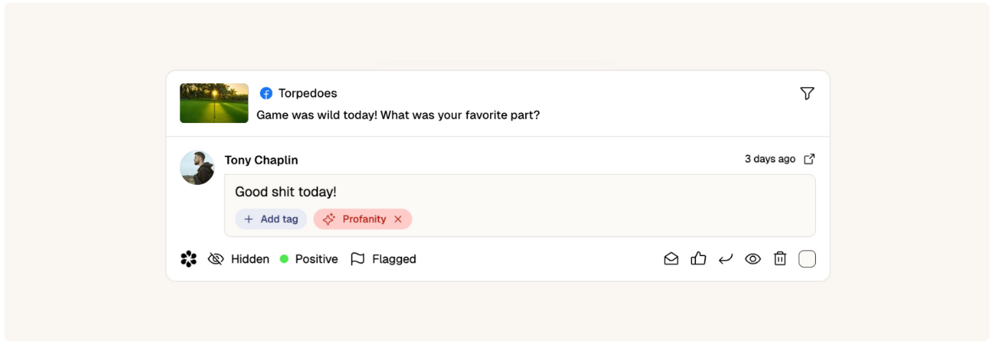Open Tony Chaplin's profile name
Screen dimensions: 994x344
(261, 161)
